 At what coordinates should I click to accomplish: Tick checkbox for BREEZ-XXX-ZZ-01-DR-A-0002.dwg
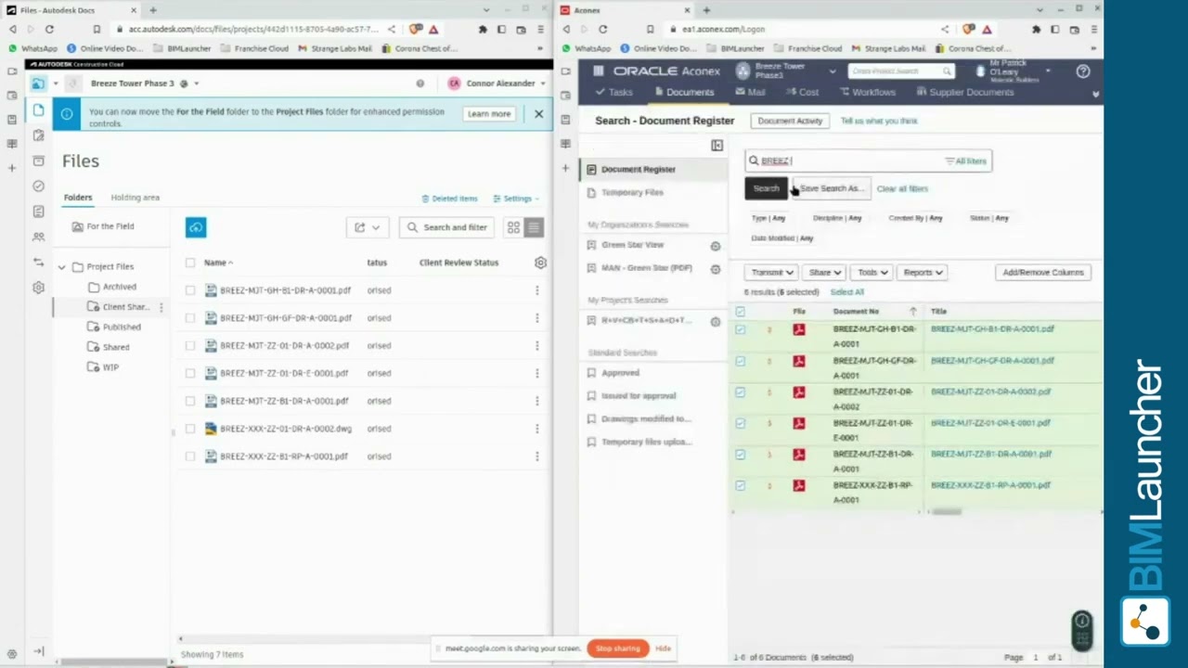click(x=190, y=429)
